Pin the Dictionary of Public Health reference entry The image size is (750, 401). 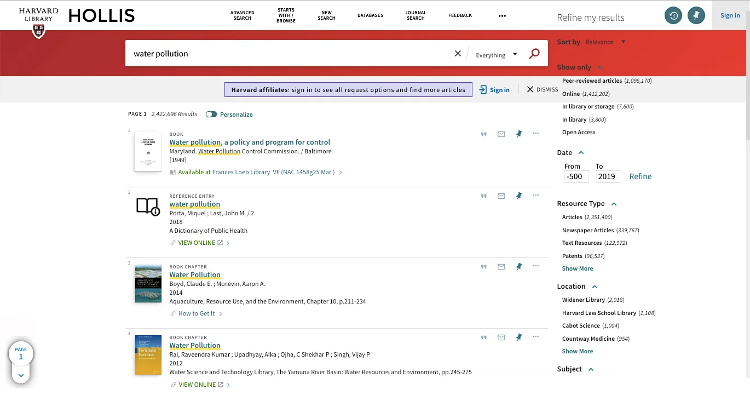pyautogui.click(x=519, y=196)
